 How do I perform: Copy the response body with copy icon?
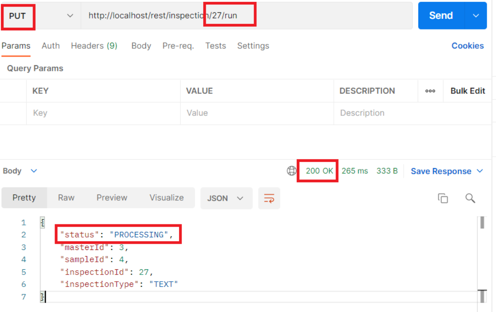443,198
